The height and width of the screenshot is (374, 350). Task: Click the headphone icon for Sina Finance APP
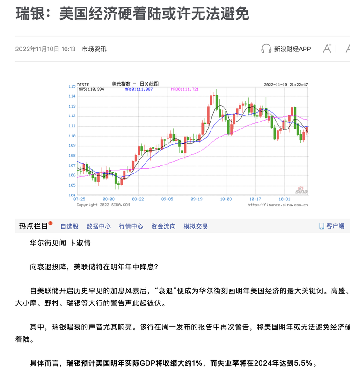click(x=266, y=49)
